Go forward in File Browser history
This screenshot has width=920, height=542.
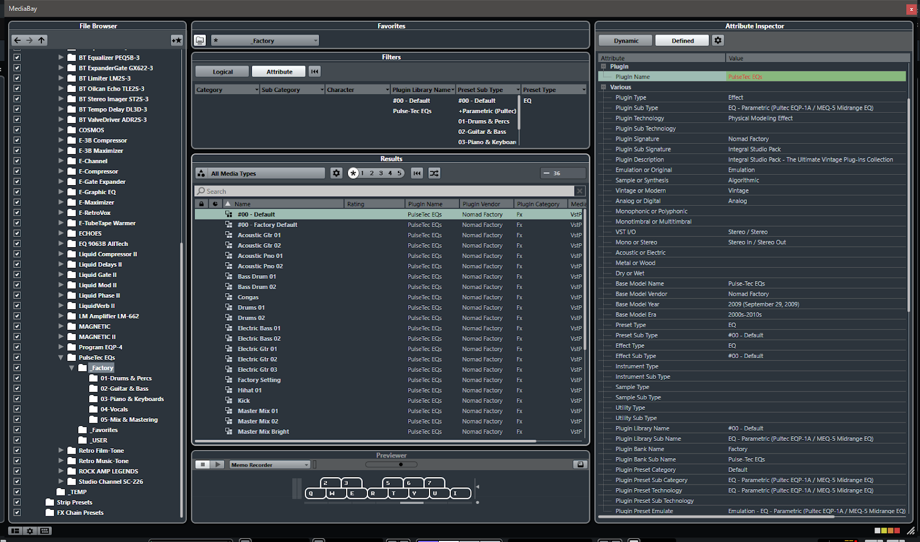tap(29, 40)
